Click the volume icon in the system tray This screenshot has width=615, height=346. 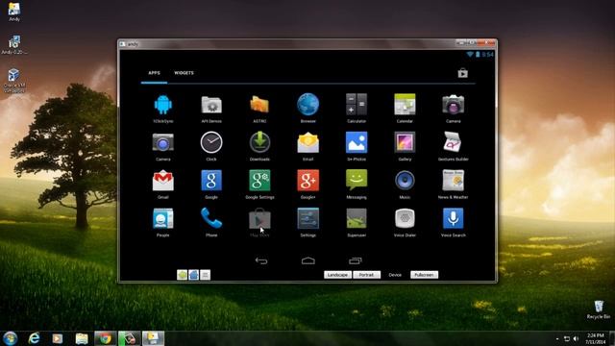pos(576,338)
